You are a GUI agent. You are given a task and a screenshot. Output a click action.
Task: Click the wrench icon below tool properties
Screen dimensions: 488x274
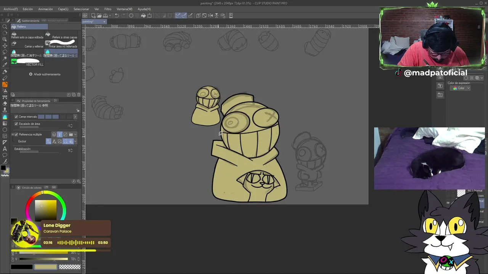[x=79, y=182]
